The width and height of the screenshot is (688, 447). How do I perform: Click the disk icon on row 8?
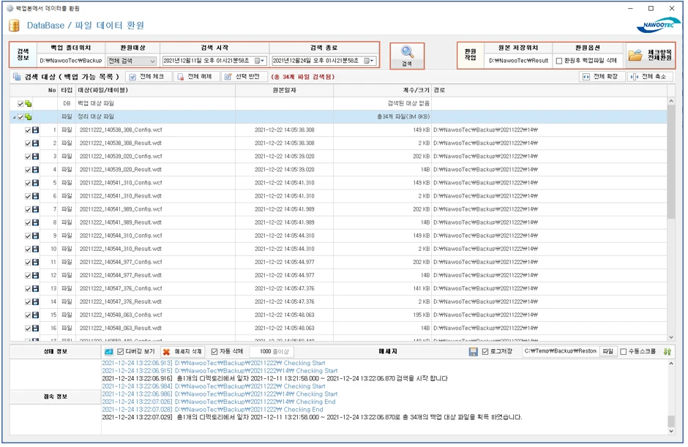[x=36, y=222]
